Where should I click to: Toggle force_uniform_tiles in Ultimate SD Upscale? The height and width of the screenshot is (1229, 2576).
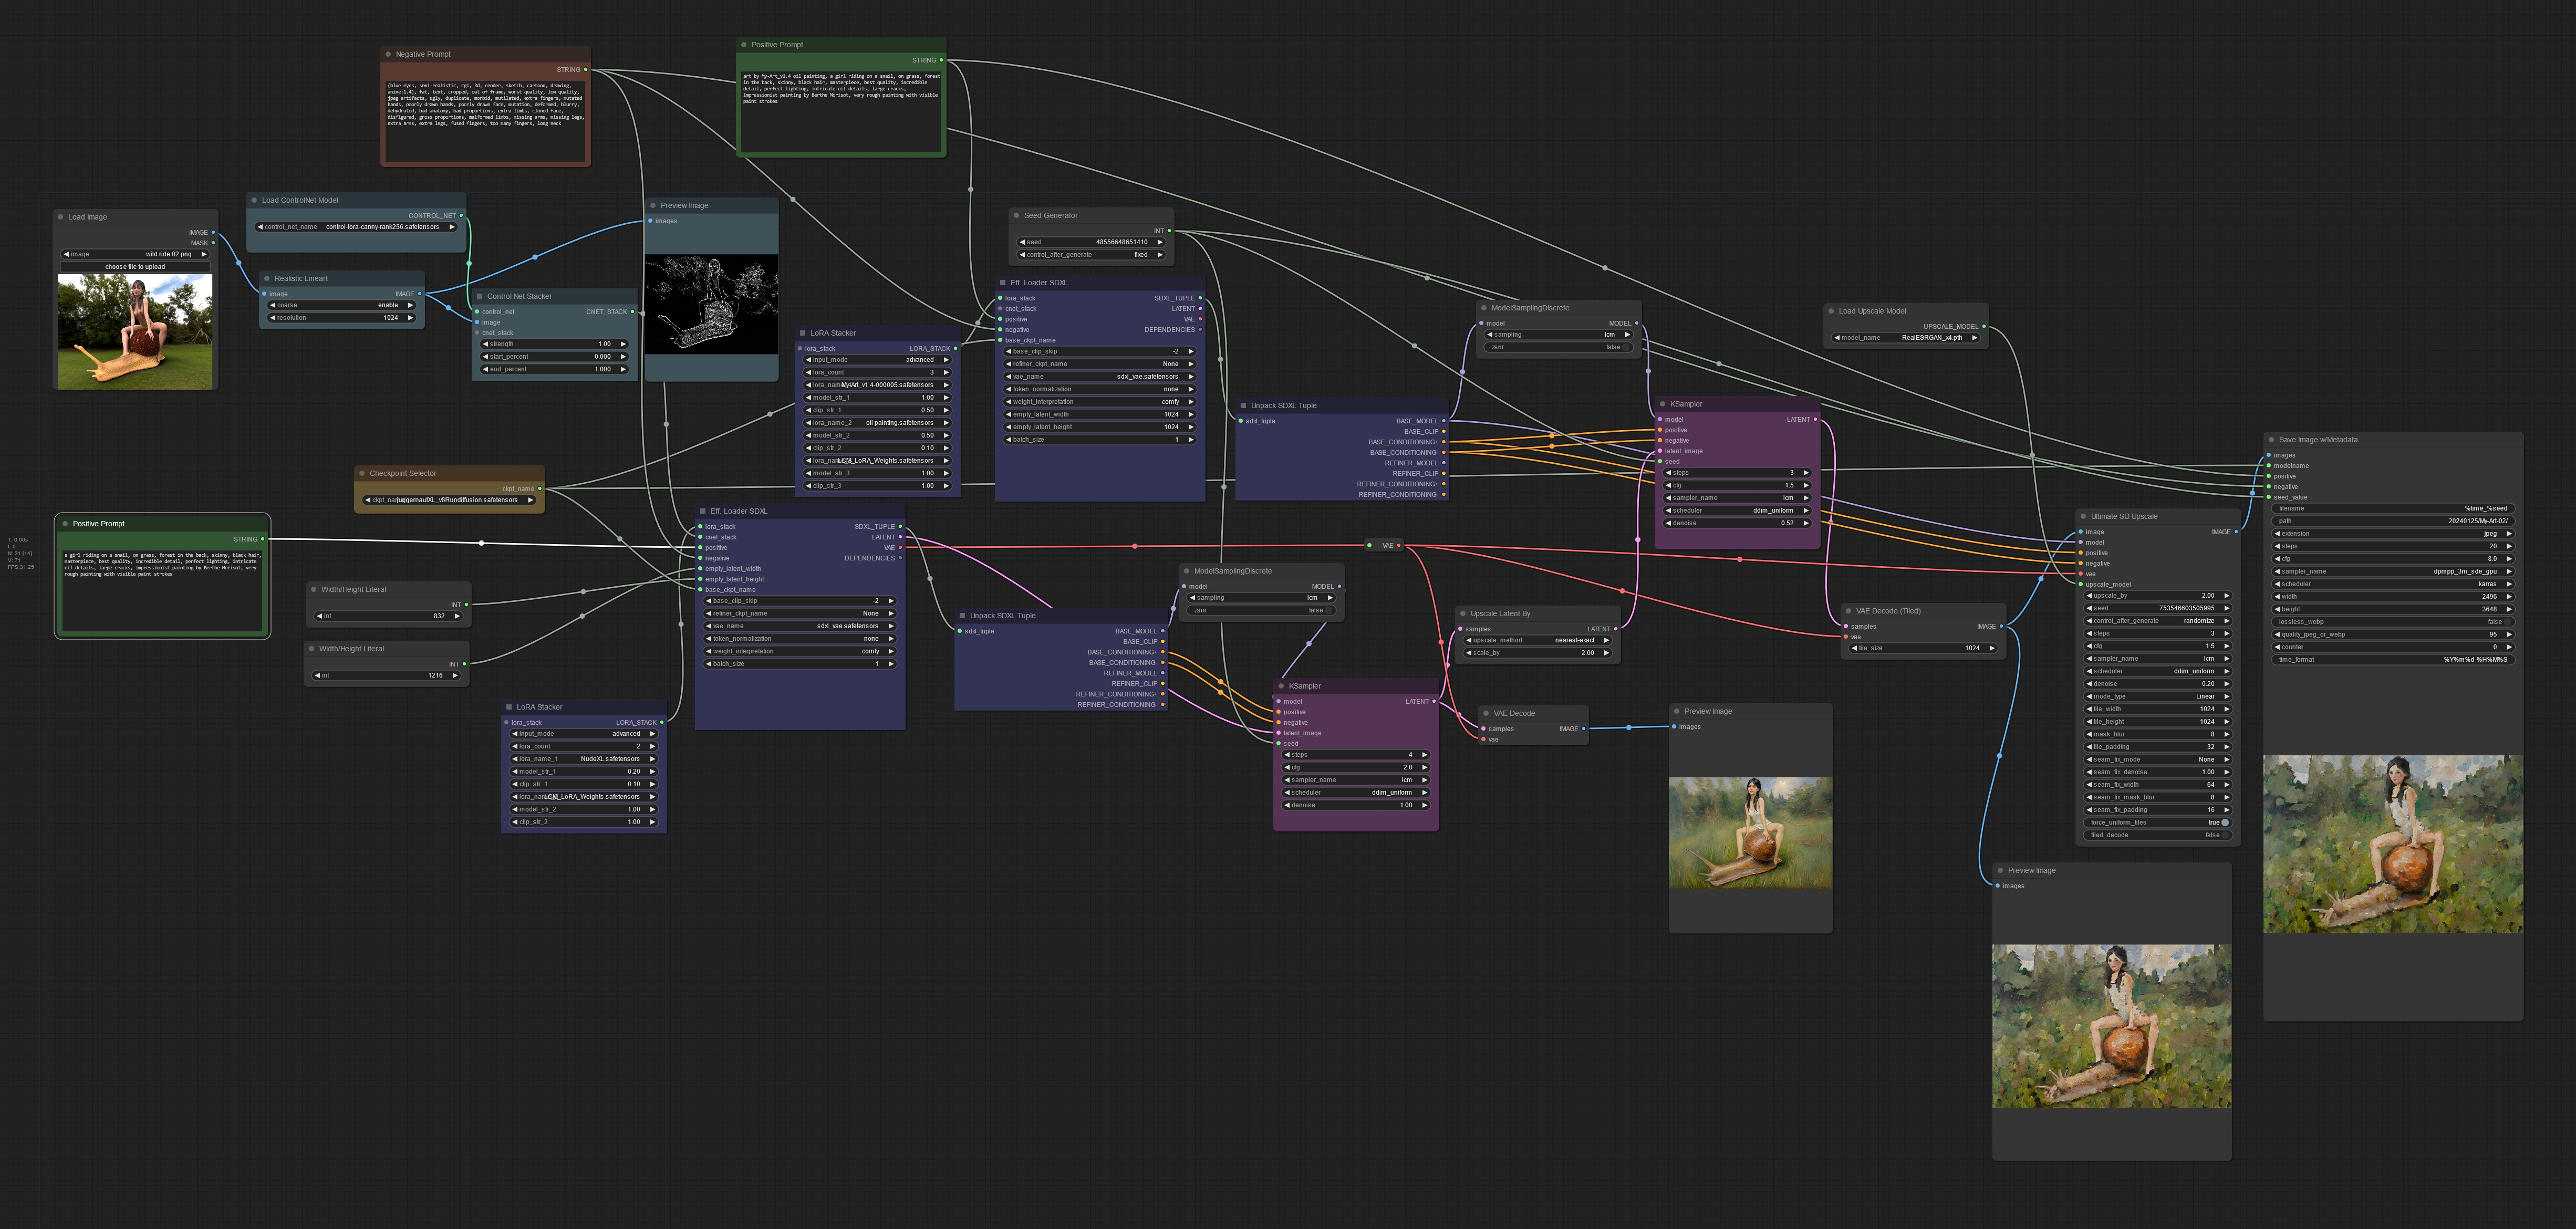tap(2224, 823)
